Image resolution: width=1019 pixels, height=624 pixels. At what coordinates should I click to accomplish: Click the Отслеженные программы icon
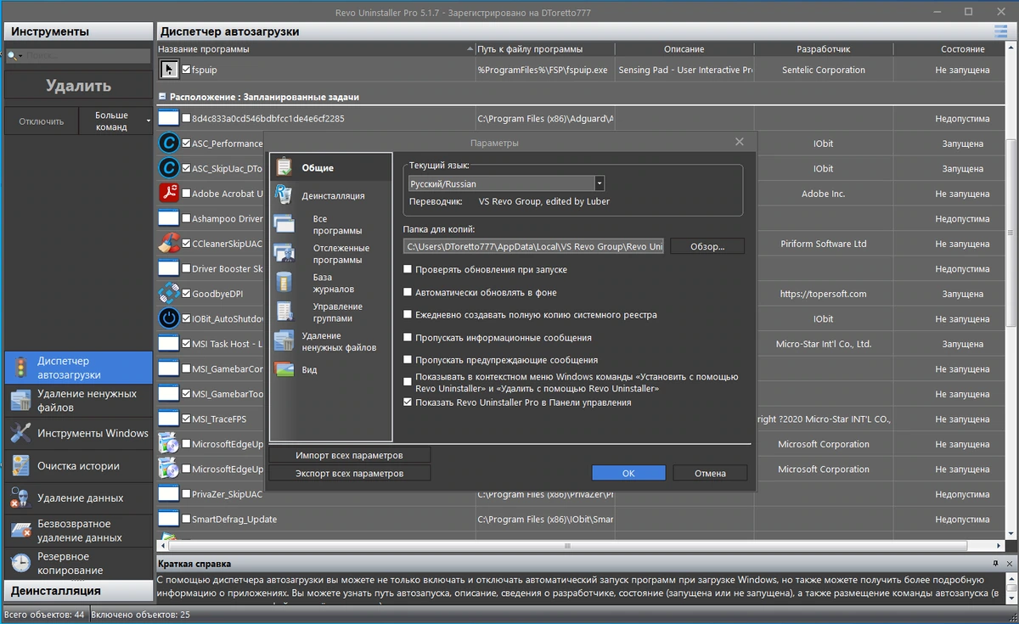pos(284,253)
